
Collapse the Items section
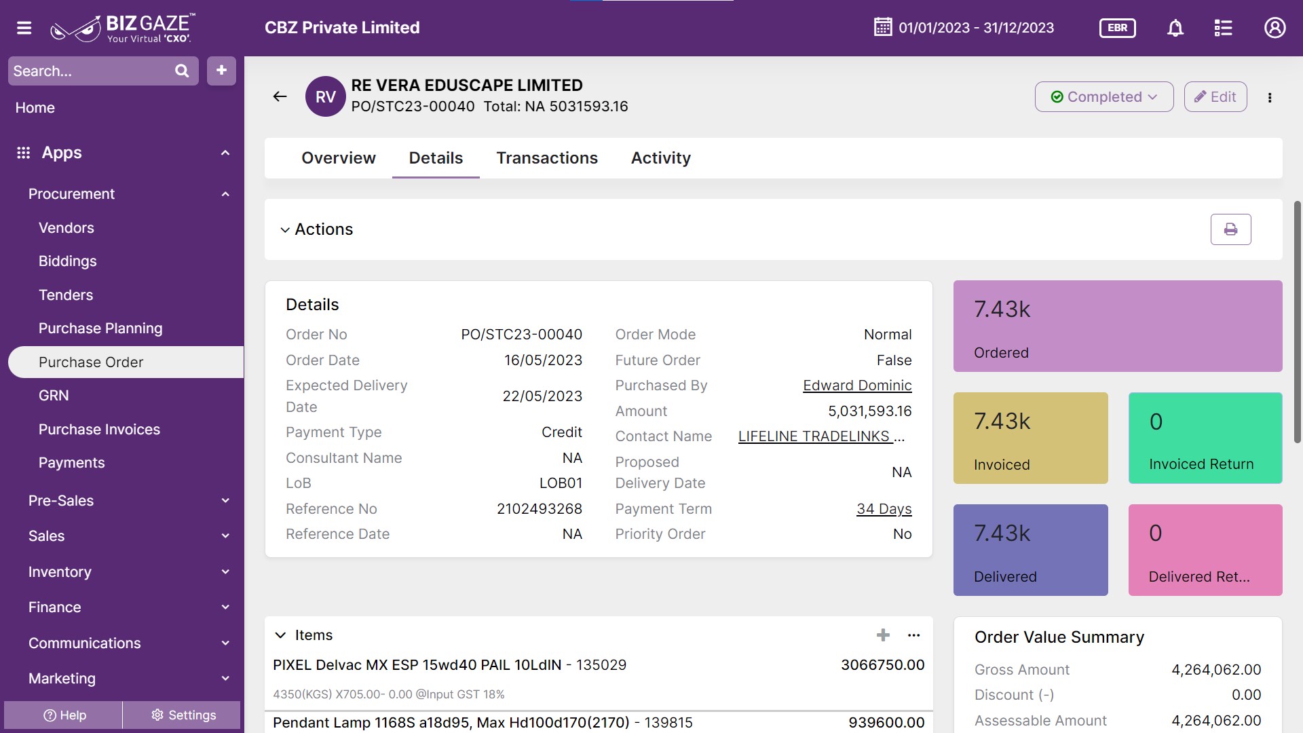pyautogui.click(x=280, y=635)
